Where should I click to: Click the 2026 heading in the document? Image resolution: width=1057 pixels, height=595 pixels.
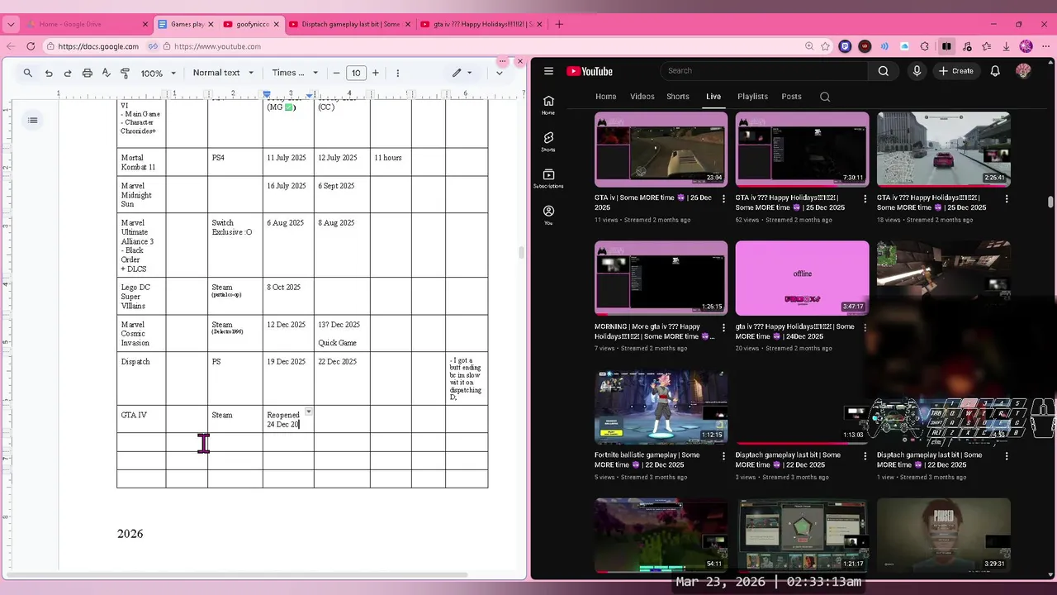coord(130,534)
